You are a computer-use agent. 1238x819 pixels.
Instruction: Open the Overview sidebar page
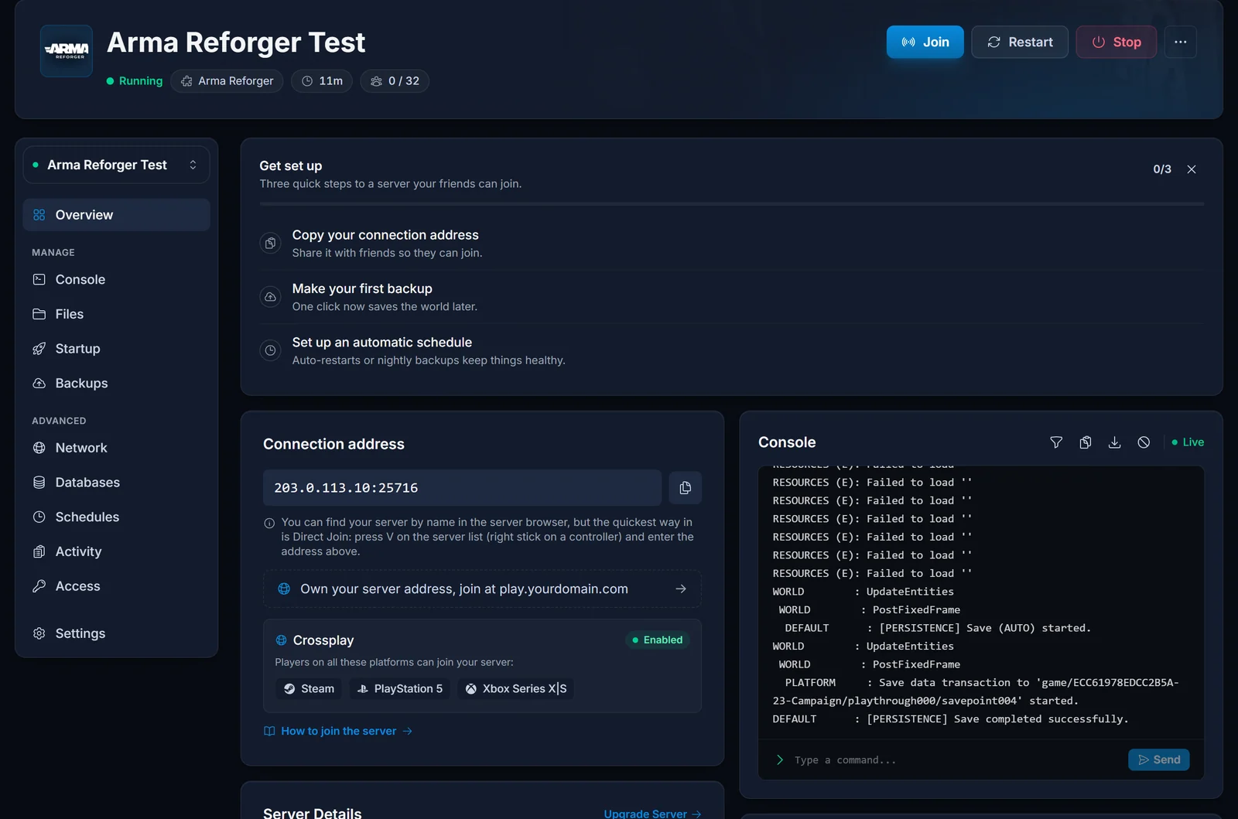[116, 215]
